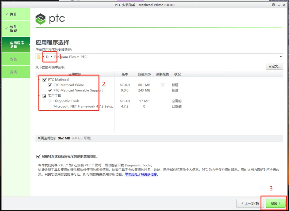
Task: Minimize the PTC installer window
Action: click(x=279, y=5)
